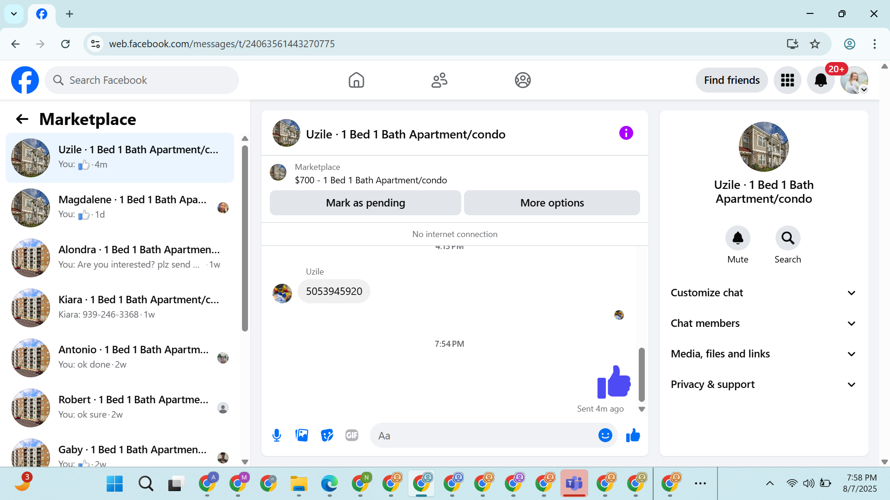Click Find friends button

click(x=731, y=80)
